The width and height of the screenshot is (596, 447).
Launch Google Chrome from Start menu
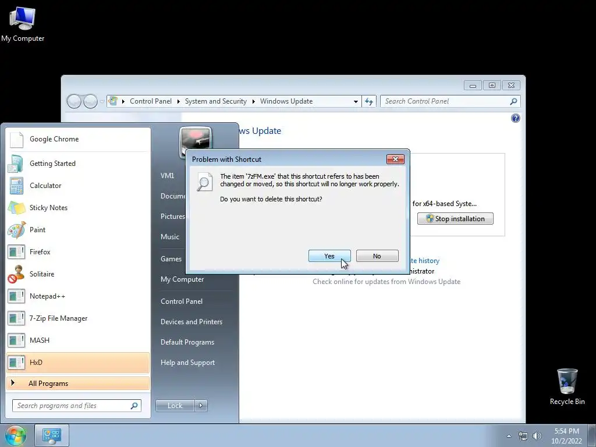(78, 139)
